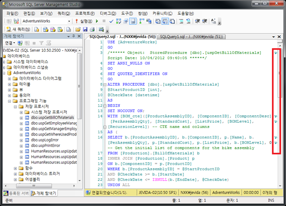The image size is (286, 206).
Task: Open the 편집(E) menu
Action: pyautogui.click(x=29, y=13)
